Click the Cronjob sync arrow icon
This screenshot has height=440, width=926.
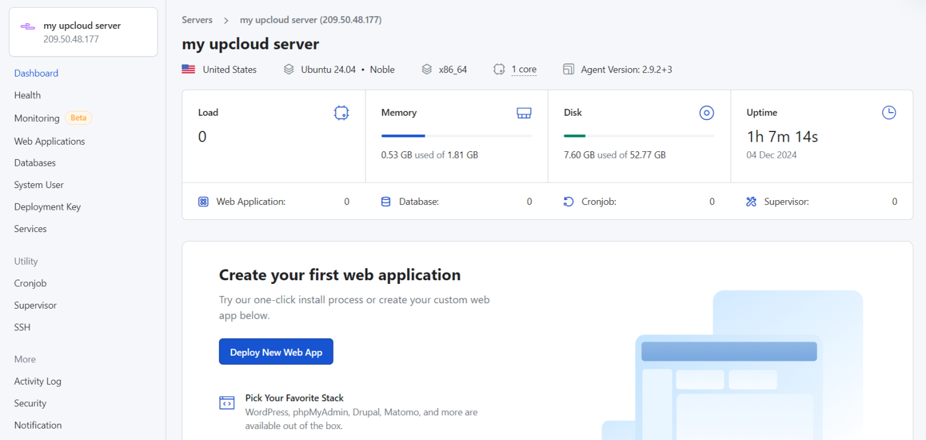568,201
